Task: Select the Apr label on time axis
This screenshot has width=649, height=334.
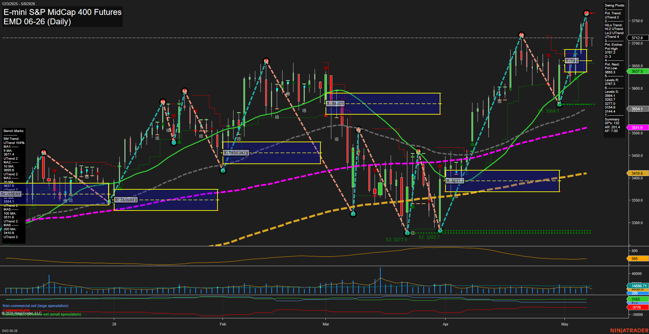Action: (446, 324)
